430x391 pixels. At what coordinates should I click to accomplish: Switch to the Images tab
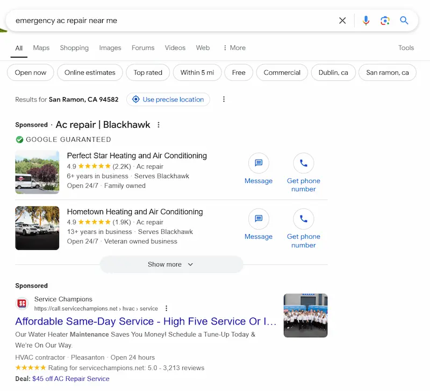pyautogui.click(x=110, y=48)
